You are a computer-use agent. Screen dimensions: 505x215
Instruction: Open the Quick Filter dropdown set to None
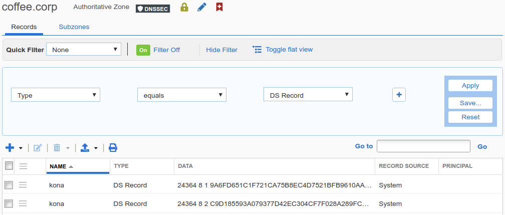84,50
